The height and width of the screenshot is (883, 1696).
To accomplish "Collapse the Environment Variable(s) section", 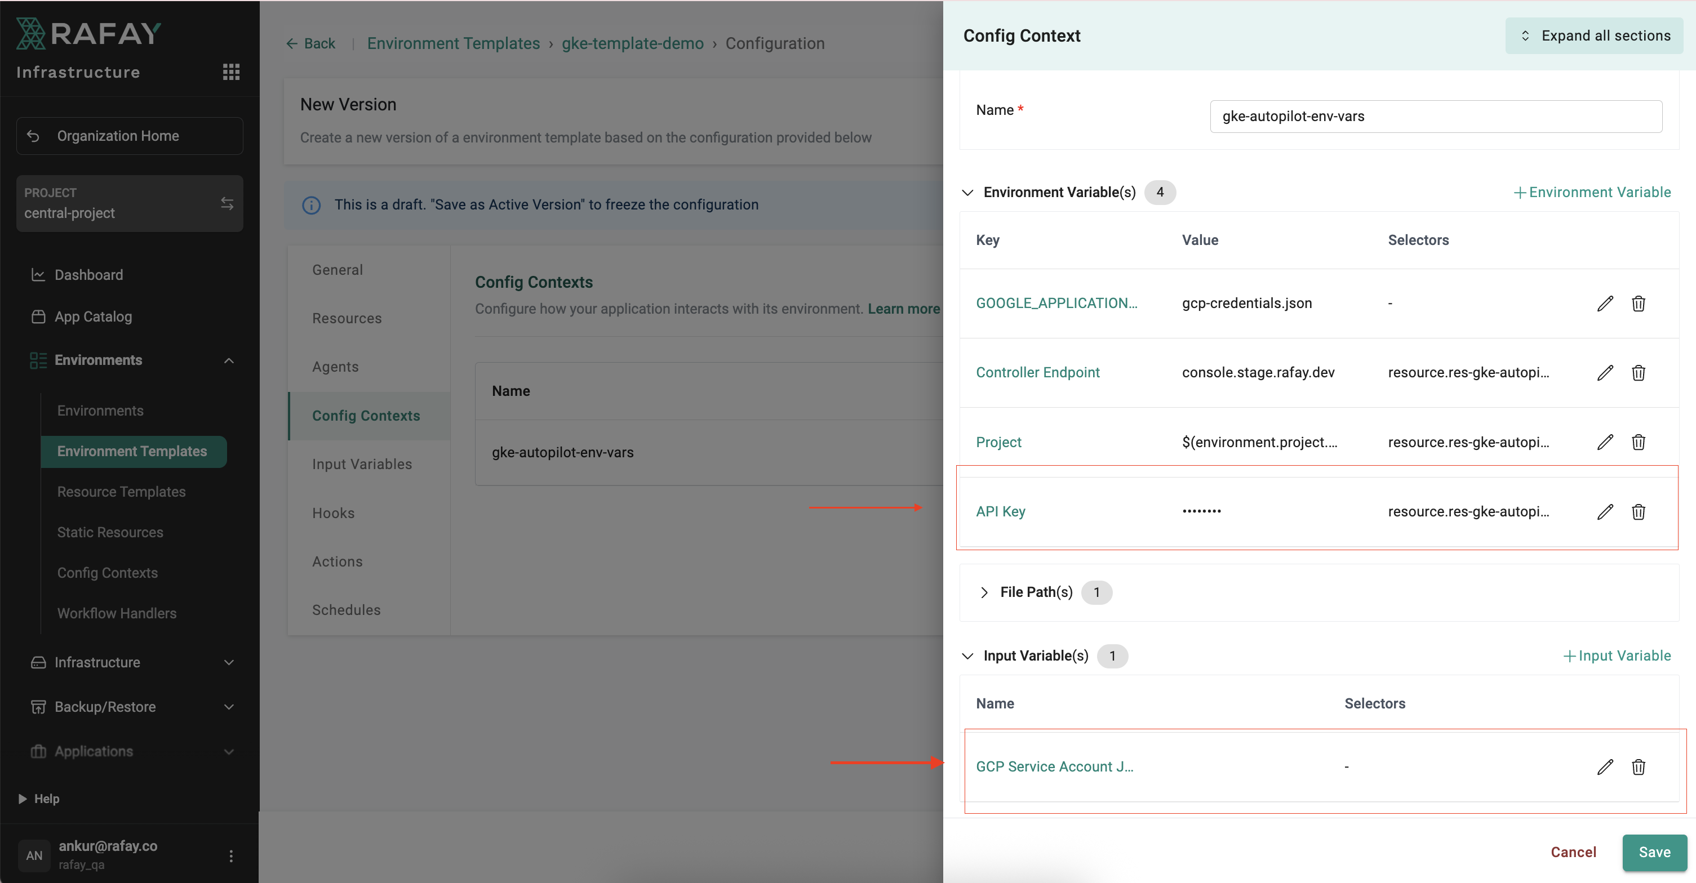I will pyautogui.click(x=967, y=193).
